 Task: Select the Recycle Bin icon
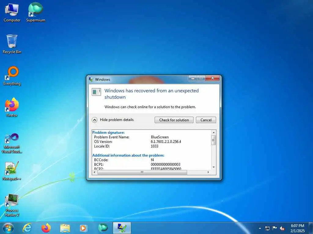click(12, 44)
